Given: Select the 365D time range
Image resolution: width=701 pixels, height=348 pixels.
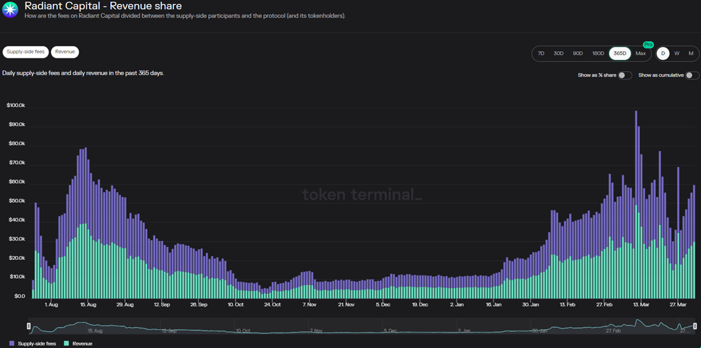Looking at the screenshot, I should (619, 54).
